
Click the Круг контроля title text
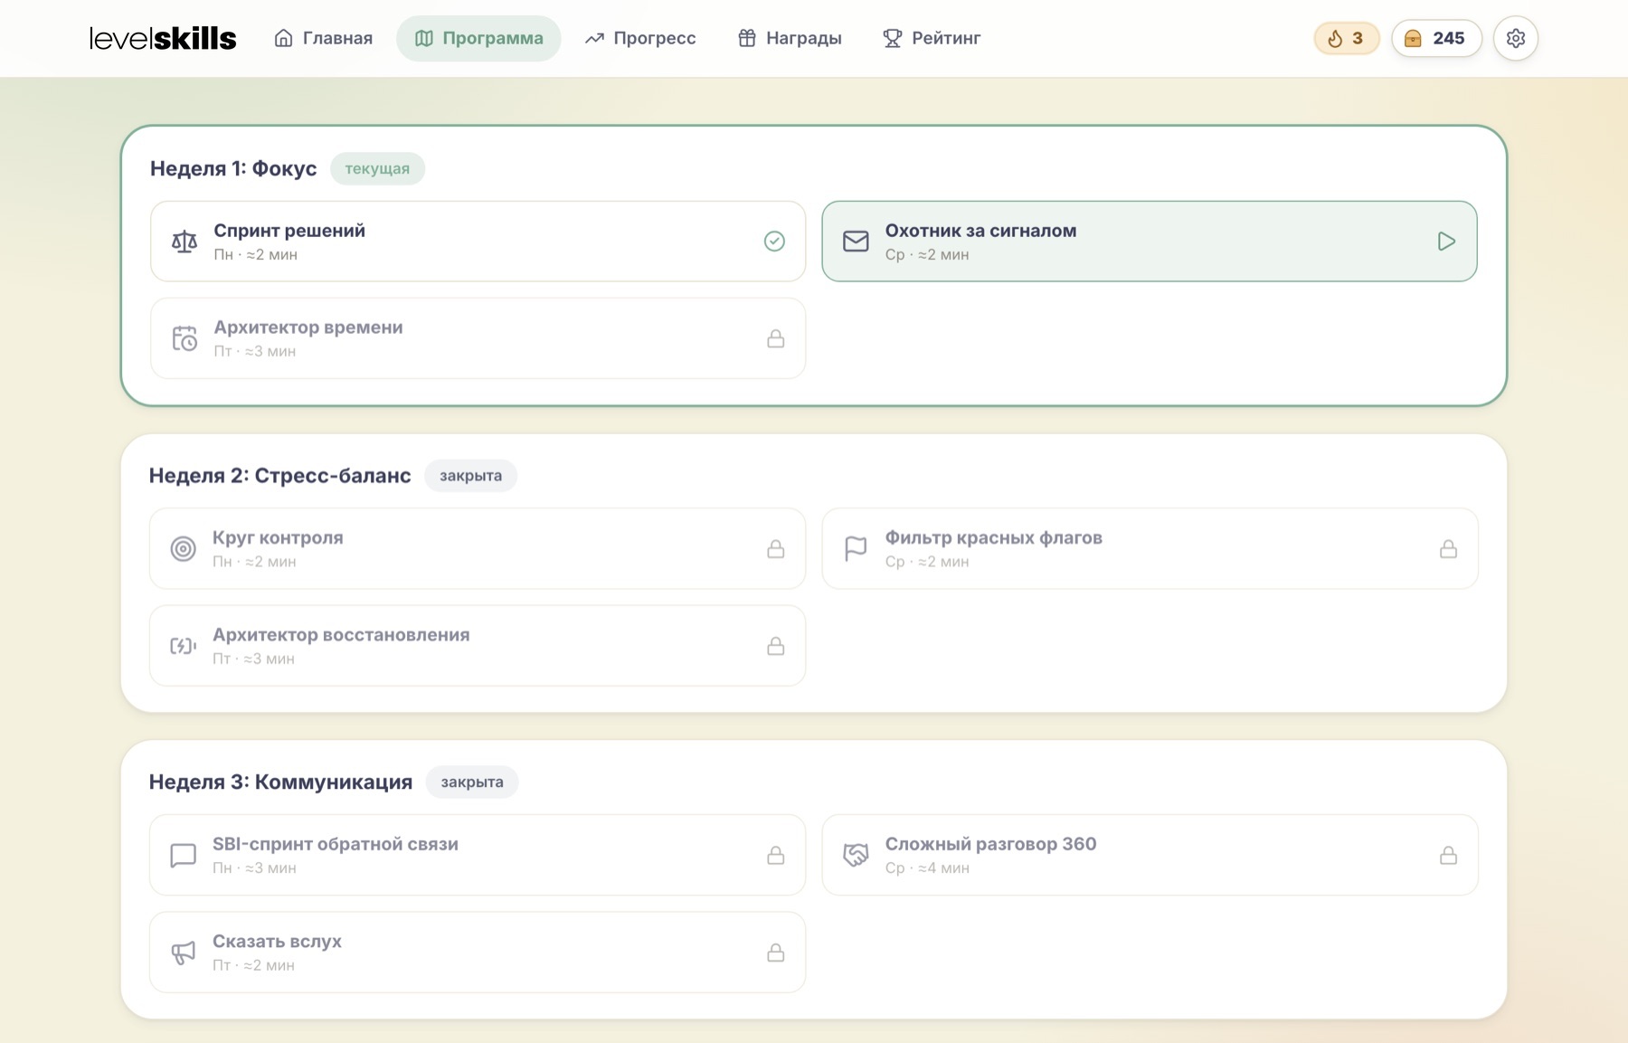278,537
